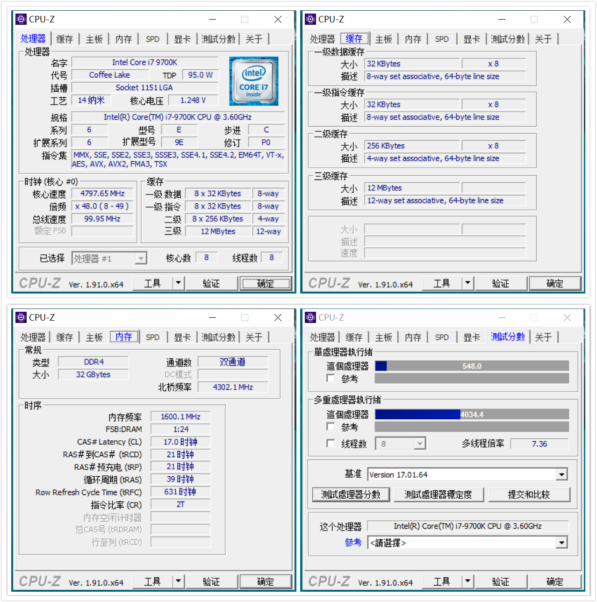Switch to the SPD tab in the memory window
This screenshot has width=597, height=602.
153,337
